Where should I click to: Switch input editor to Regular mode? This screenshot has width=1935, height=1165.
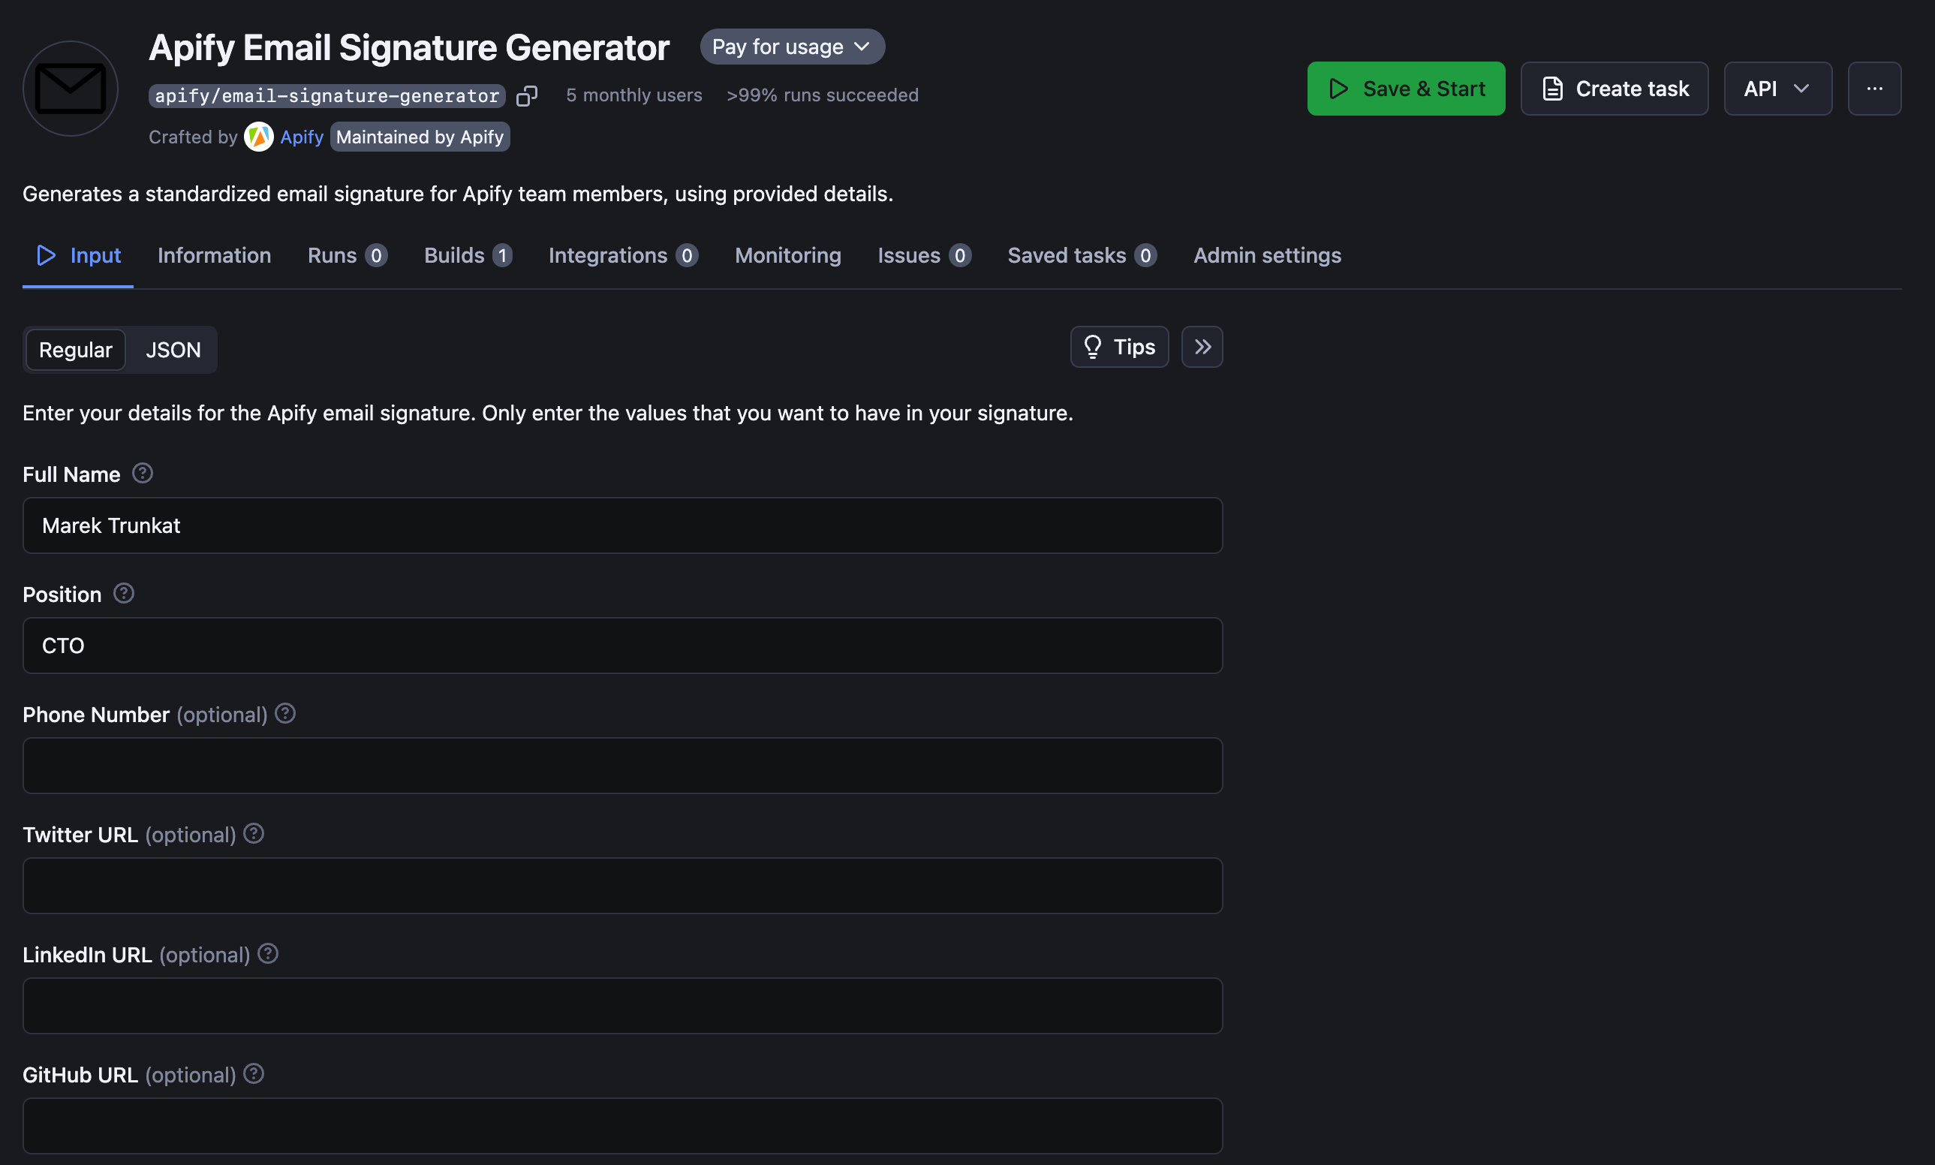(74, 349)
